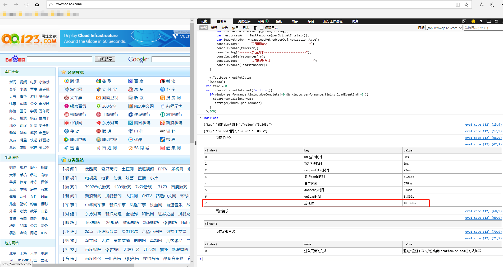The height and width of the screenshot is (267, 503).
Task: Click the 乐视网 video link
Action: tap(177, 169)
